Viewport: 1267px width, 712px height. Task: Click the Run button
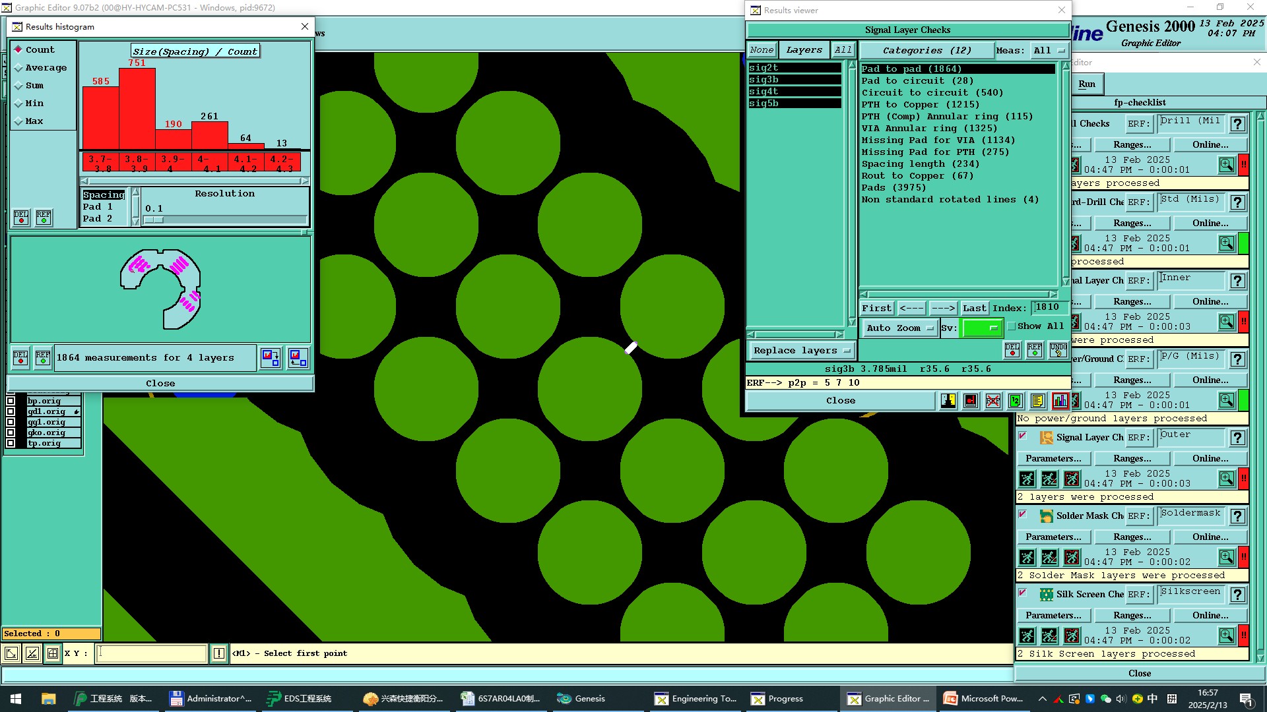(x=1086, y=84)
